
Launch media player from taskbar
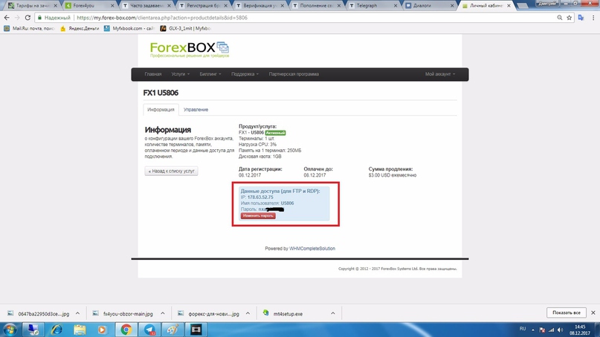(102, 330)
